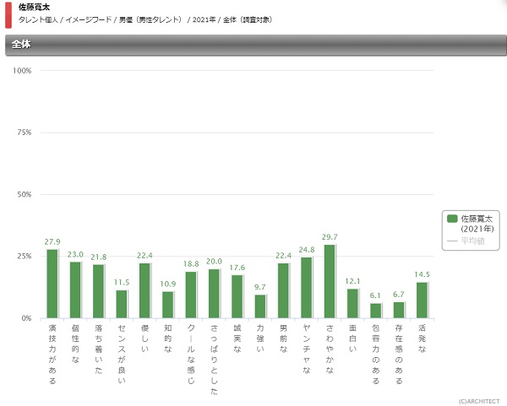This screenshot has height=406, width=507.
Task: Click the 佐藤寛太 page title
Action: (31, 7)
